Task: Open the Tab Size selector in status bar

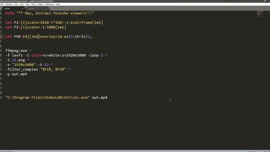Action: tap(252, 151)
